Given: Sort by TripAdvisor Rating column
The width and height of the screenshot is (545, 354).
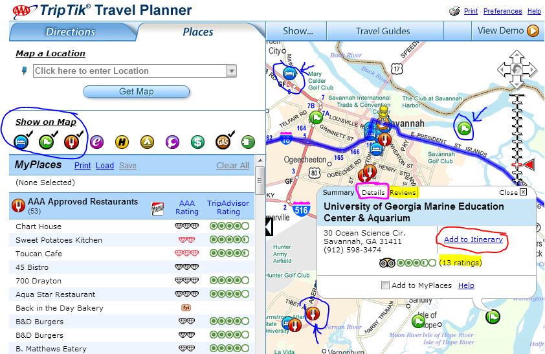Looking at the screenshot, I should (x=228, y=207).
